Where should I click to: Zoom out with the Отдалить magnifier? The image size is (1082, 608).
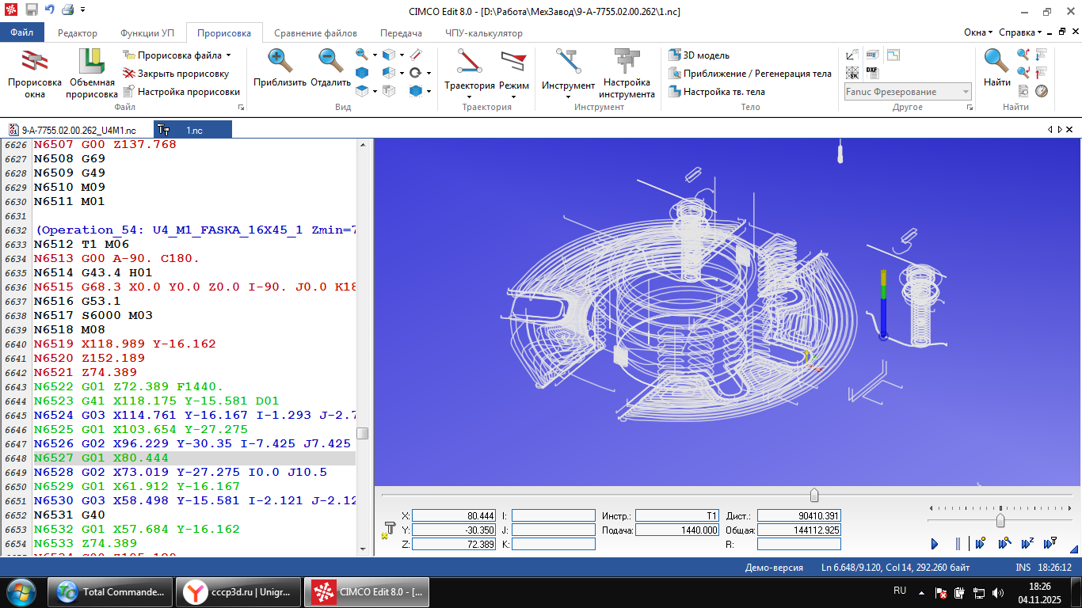(330, 62)
